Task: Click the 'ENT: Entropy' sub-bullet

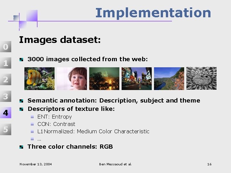Action: (x=55, y=117)
